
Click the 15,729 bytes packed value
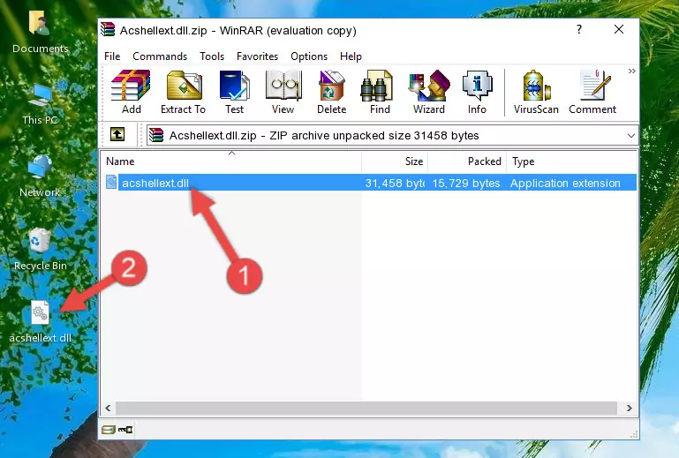click(466, 184)
